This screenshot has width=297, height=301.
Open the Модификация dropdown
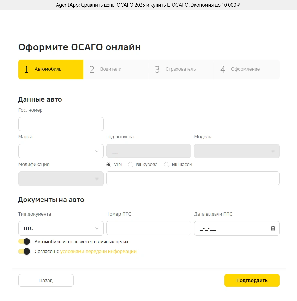coord(61,179)
